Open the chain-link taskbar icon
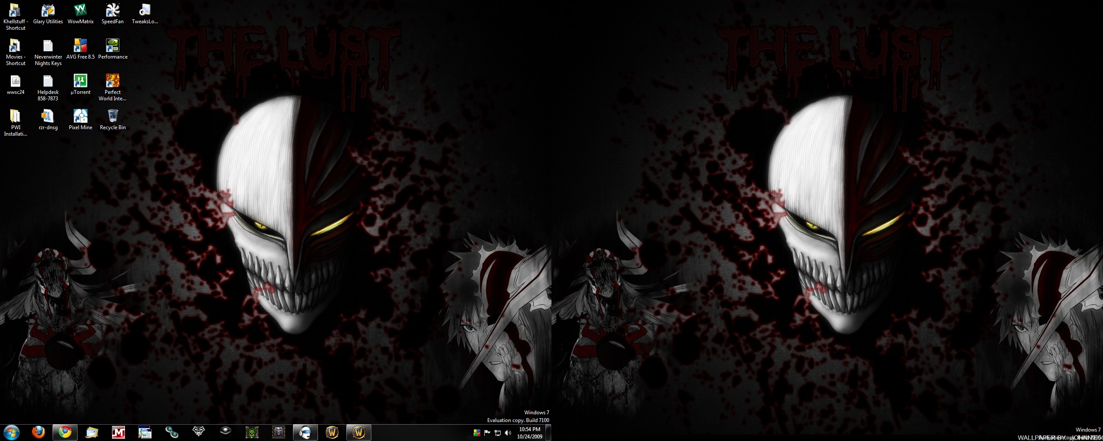1103x441 pixels. point(172,432)
